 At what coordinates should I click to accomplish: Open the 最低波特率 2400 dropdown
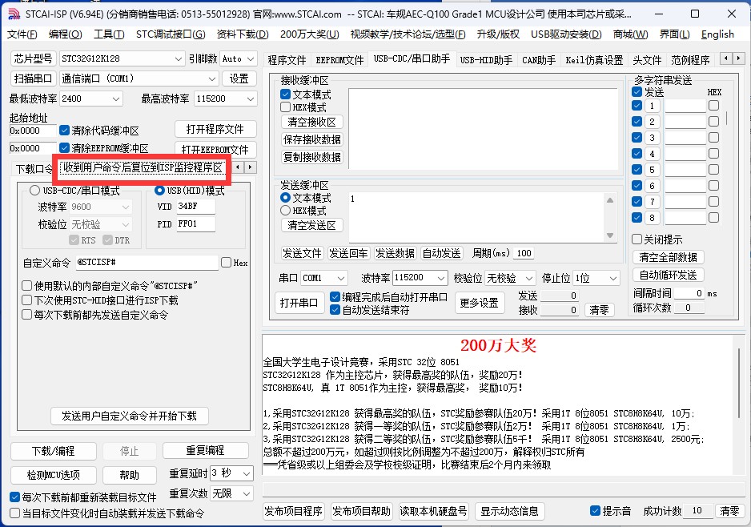[x=91, y=99]
